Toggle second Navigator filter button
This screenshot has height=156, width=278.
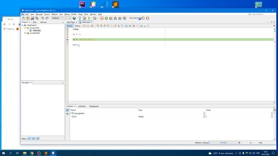coord(33,139)
